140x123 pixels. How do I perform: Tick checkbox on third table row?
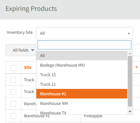pos(13,104)
